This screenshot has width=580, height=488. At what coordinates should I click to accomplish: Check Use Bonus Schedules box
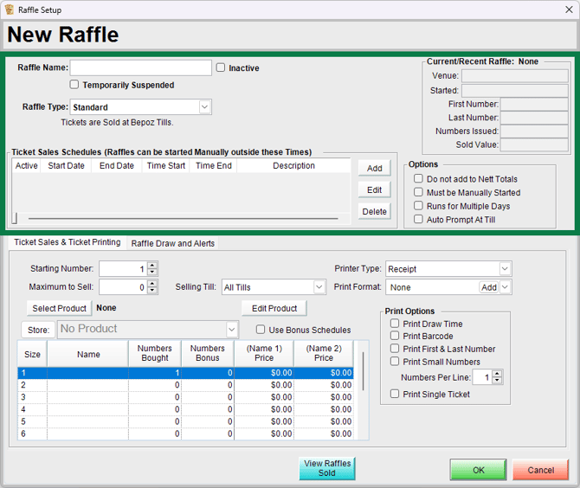point(261,330)
